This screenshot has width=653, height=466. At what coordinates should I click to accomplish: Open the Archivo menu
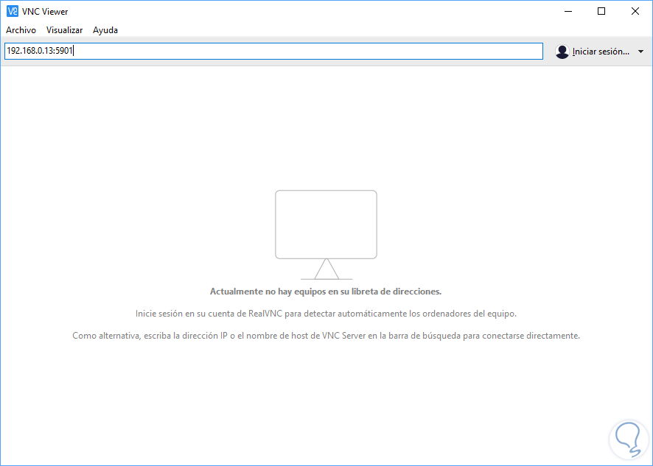(x=21, y=30)
